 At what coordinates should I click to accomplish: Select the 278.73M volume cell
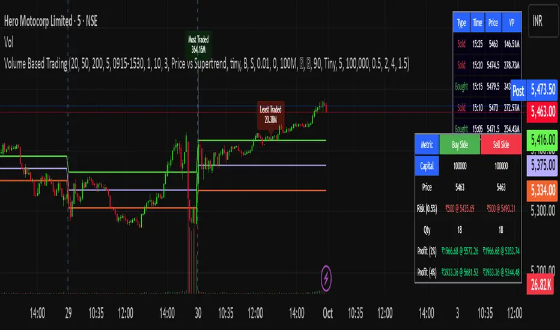(512, 65)
